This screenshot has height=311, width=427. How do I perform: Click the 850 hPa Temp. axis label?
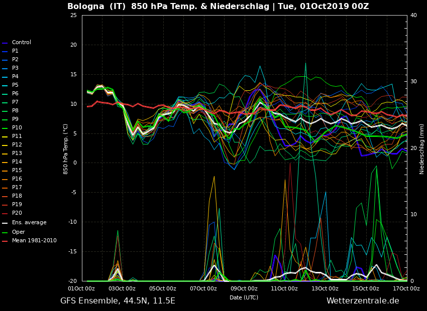(66, 148)
